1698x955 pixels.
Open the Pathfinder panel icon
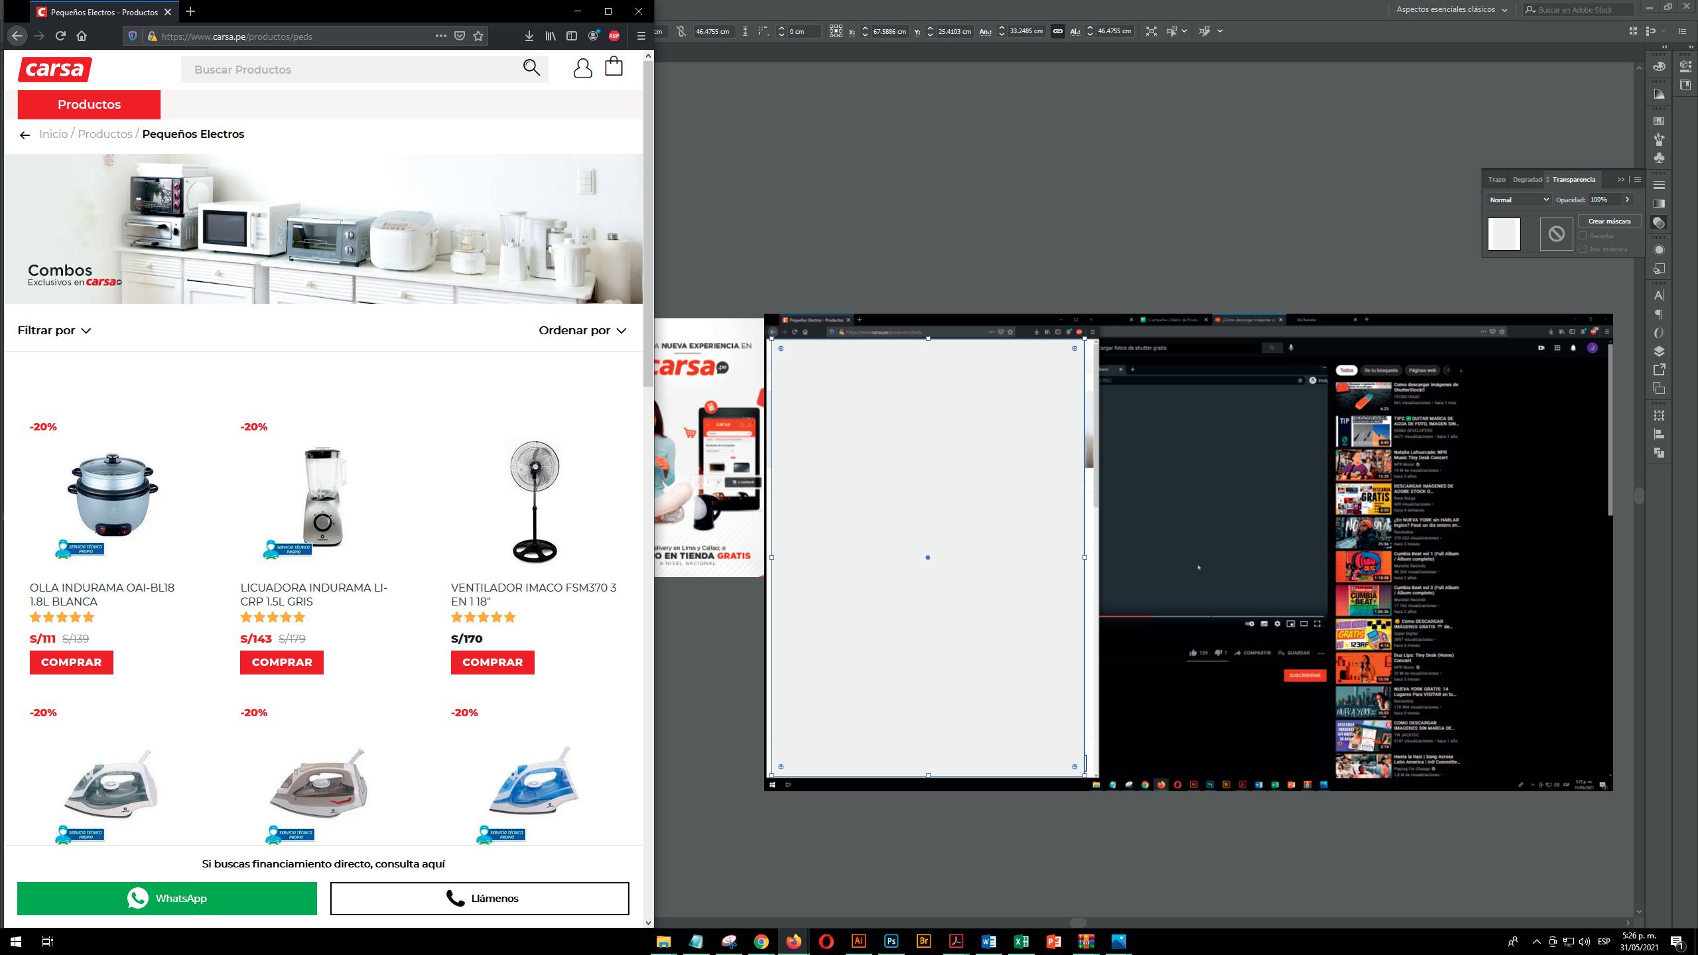[1659, 454]
